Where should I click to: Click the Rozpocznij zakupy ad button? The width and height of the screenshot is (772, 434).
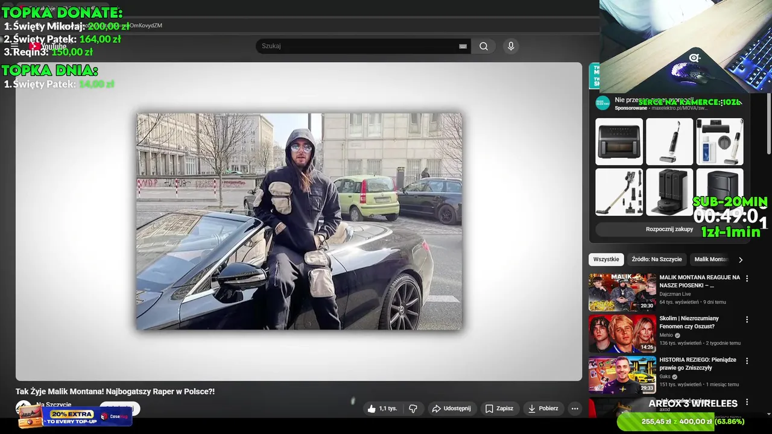(669, 230)
